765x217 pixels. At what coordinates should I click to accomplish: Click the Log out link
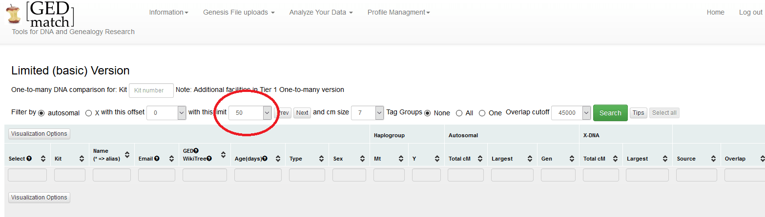[x=750, y=12]
